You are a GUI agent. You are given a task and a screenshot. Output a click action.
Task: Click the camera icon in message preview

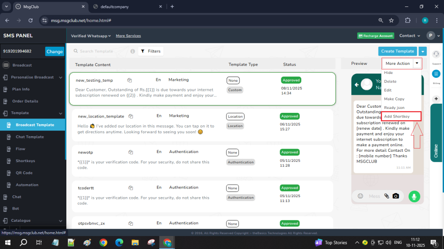[395, 196]
